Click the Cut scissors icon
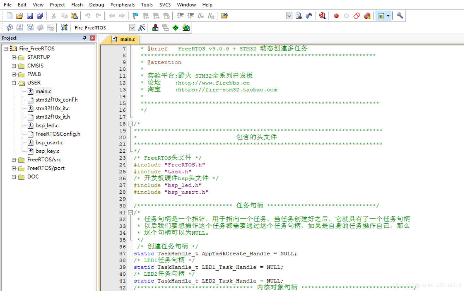Viewport: 464px width, 291px height. click(x=54, y=16)
